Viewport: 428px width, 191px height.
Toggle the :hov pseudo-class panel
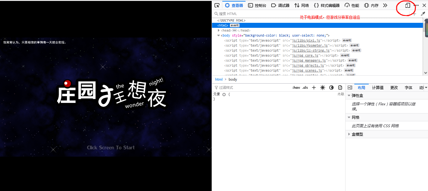tap(296, 88)
